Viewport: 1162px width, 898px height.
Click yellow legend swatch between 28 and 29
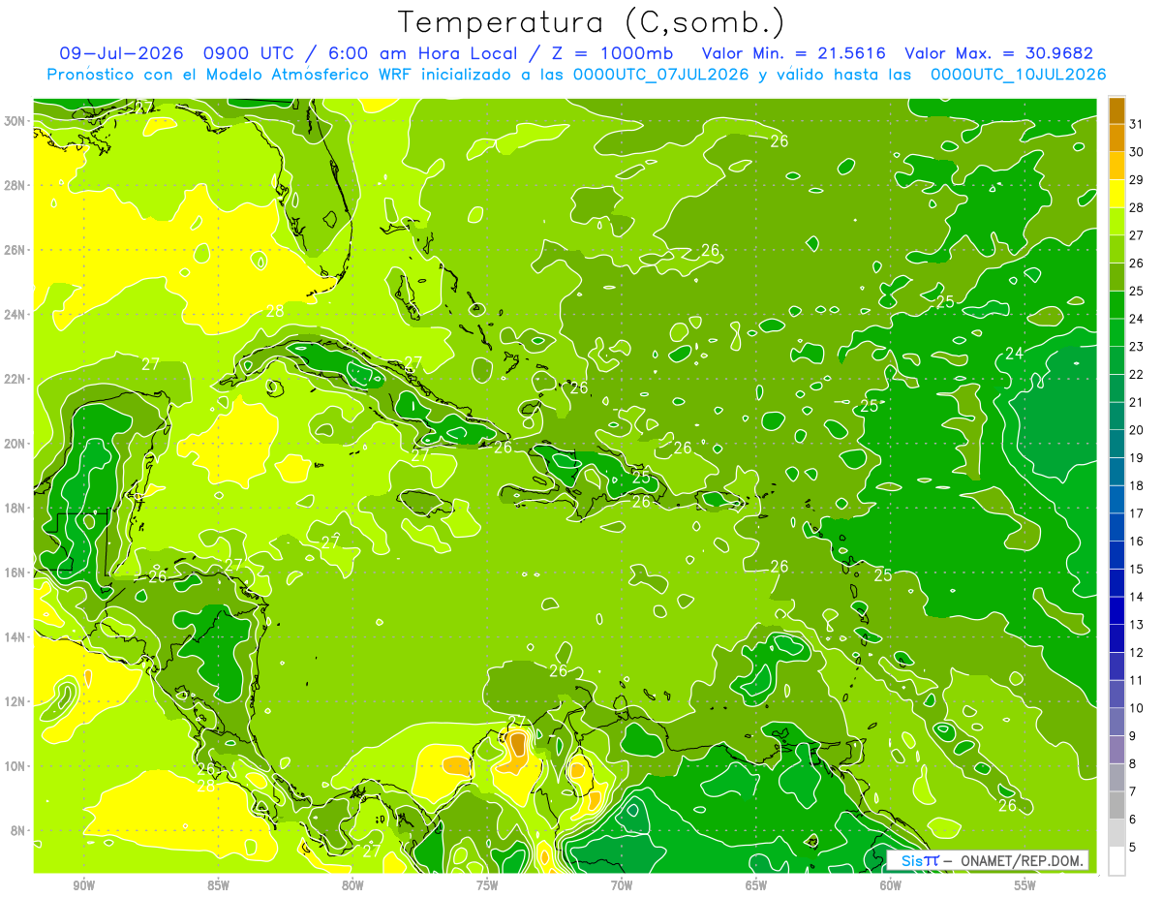coord(1116,194)
